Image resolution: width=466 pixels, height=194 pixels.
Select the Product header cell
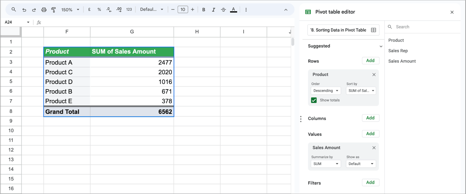67,52
